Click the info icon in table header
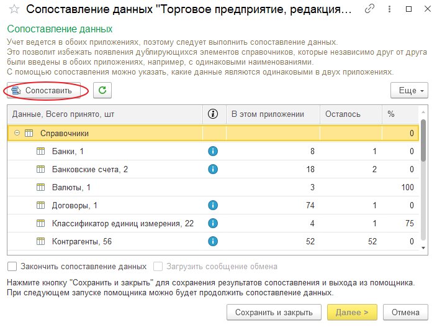Image resolution: width=437 pixels, height=327 pixels. point(213,114)
